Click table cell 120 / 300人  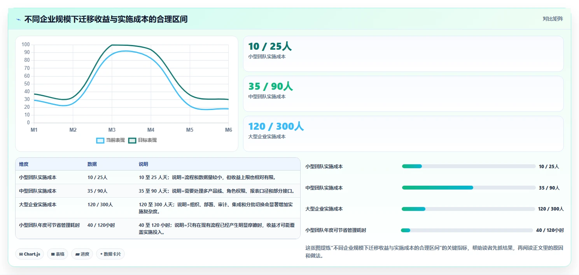tap(100, 204)
